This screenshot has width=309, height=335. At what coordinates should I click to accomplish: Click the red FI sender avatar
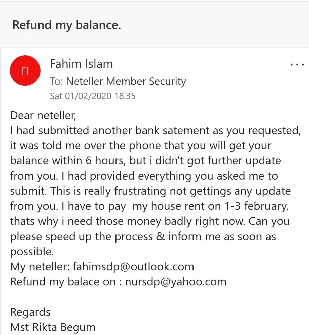[x=25, y=71]
